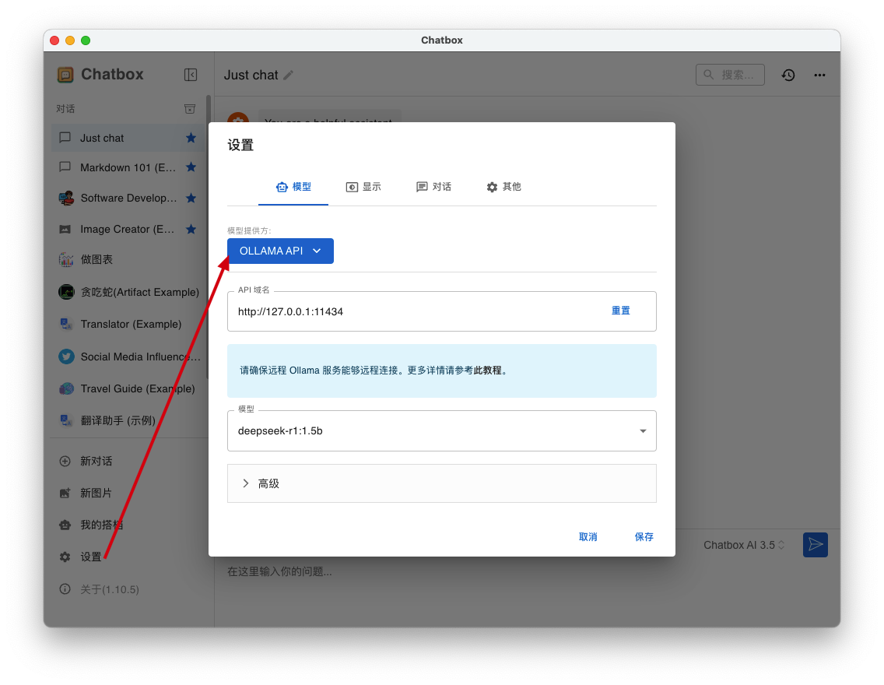Image resolution: width=884 pixels, height=685 pixels.
Task: Open 我的搭档 my copilots entry
Action: point(128,525)
